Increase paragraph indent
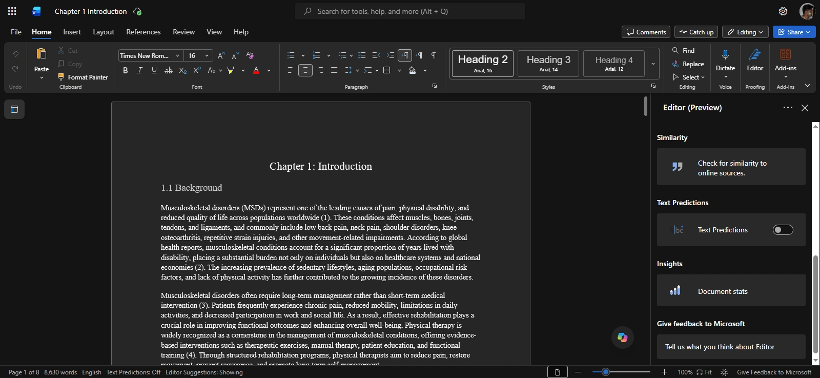Viewport: 820px width, 378px height. 391,55
